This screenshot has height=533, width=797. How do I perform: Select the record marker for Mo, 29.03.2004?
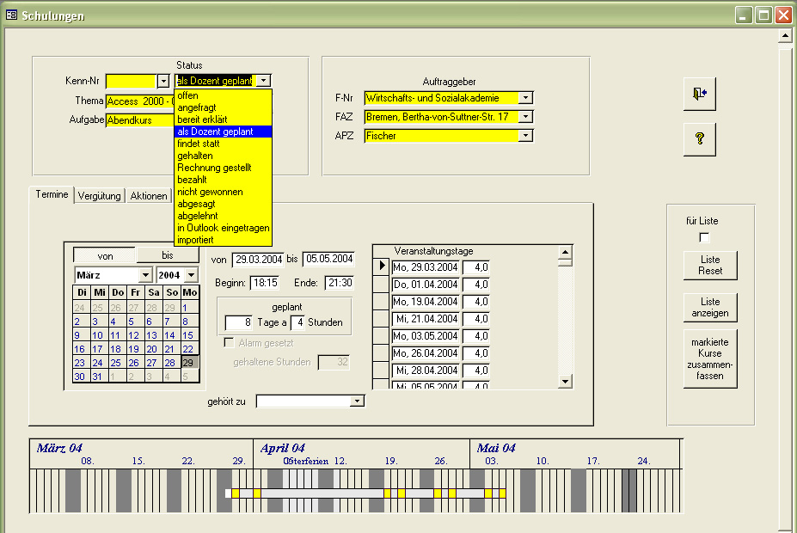pyautogui.click(x=381, y=266)
